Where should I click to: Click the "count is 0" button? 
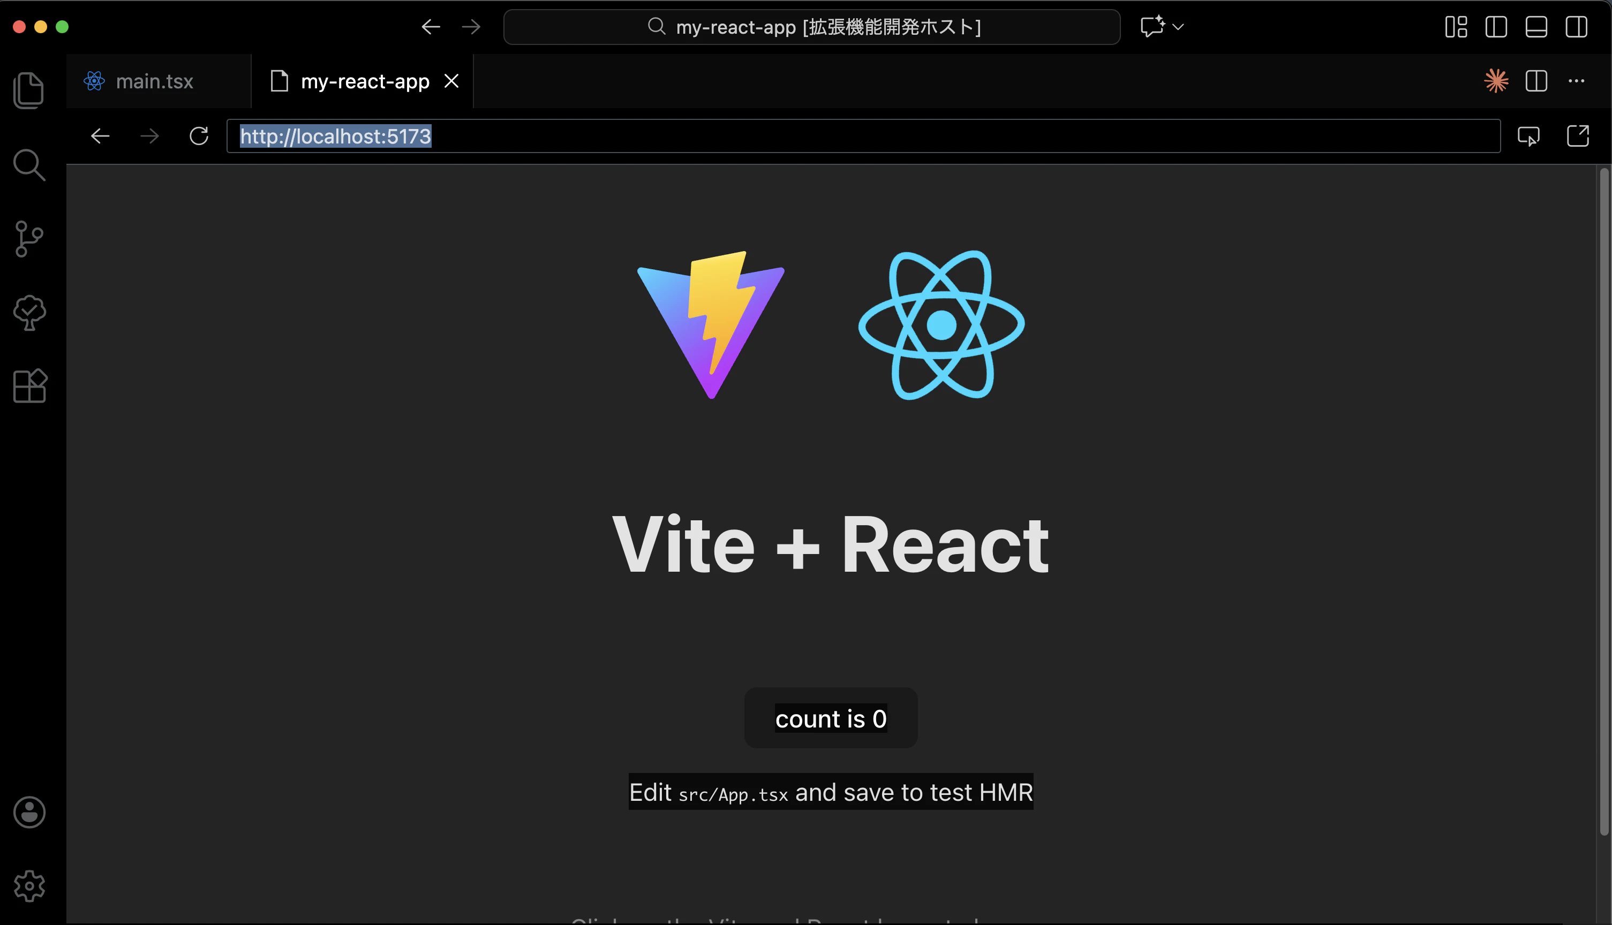point(831,718)
